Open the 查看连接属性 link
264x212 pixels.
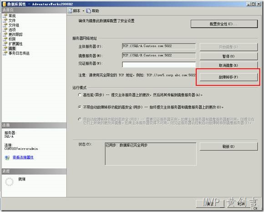point(23,157)
